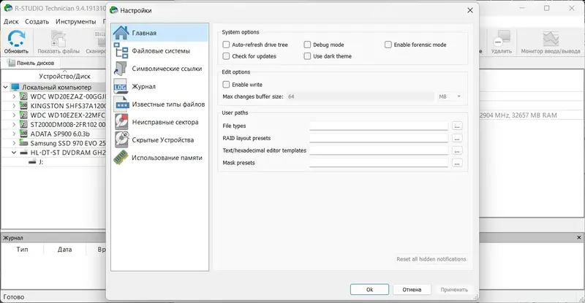Select Неисправные сектора icon
Image resolution: width=585 pixels, height=303 pixels.
pyautogui.click(x=122, y=122)
